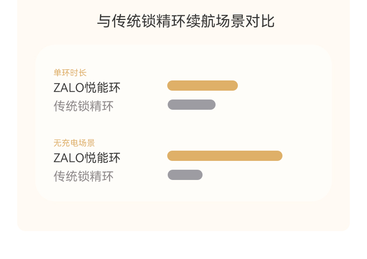Screen dimensions: 367x259
Task: Click the word 传统 in the title
Action: 126,21
